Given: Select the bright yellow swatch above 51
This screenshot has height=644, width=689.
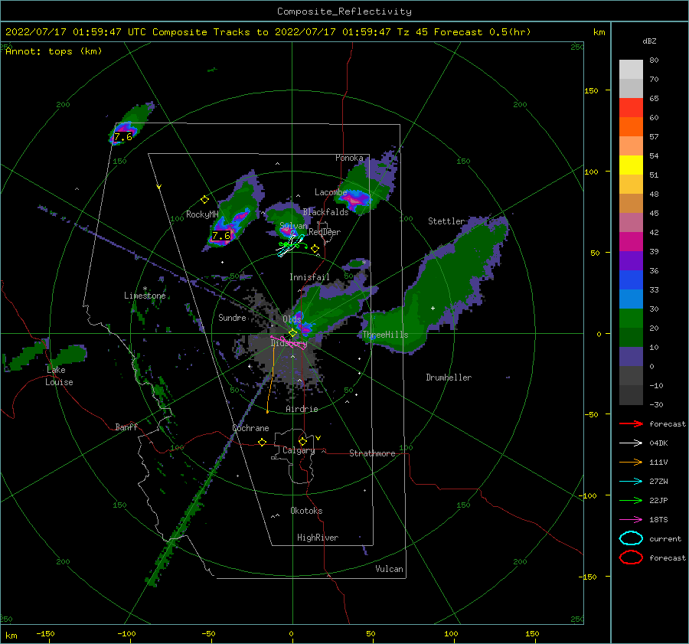Looking at the screenshot, I should [x=631, y=165].
